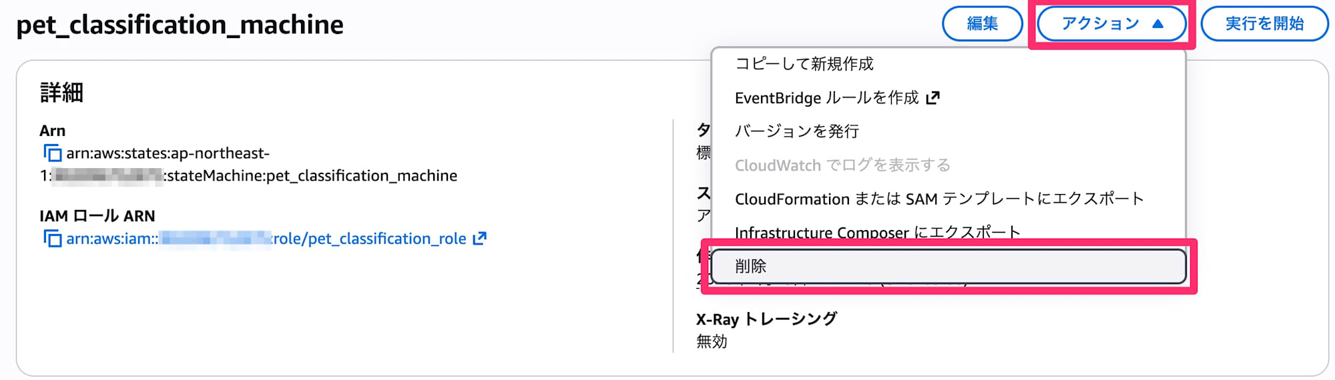Start execution with 実行を開始 button
Screen dimensions: 1335x380
click(x=1264, y=24)
